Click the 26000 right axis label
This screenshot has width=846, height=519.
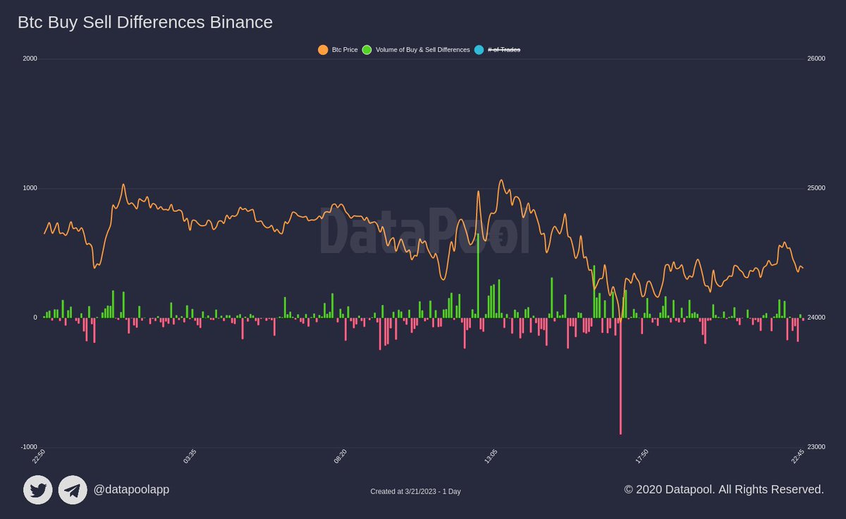coord(816,58)
